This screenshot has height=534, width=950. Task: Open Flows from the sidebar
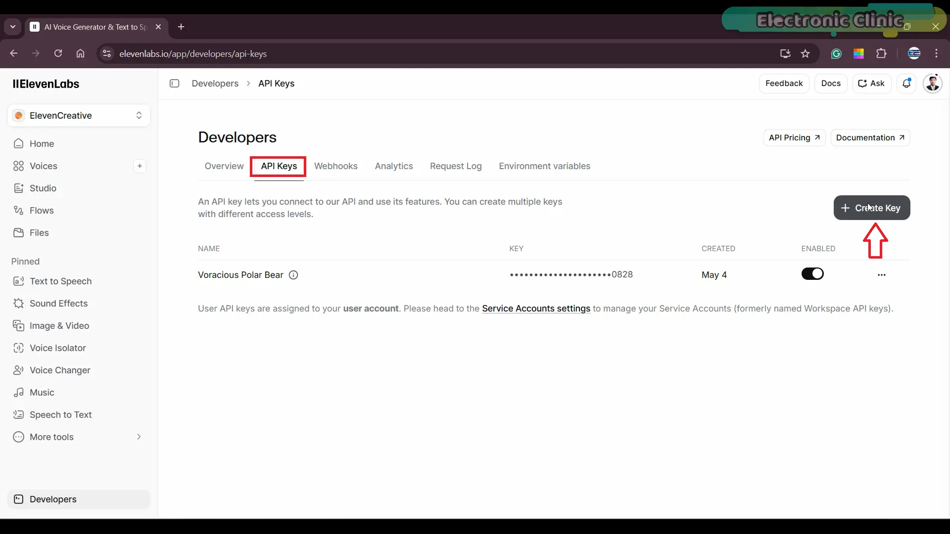pyautogui.click(x=79, y=211)
